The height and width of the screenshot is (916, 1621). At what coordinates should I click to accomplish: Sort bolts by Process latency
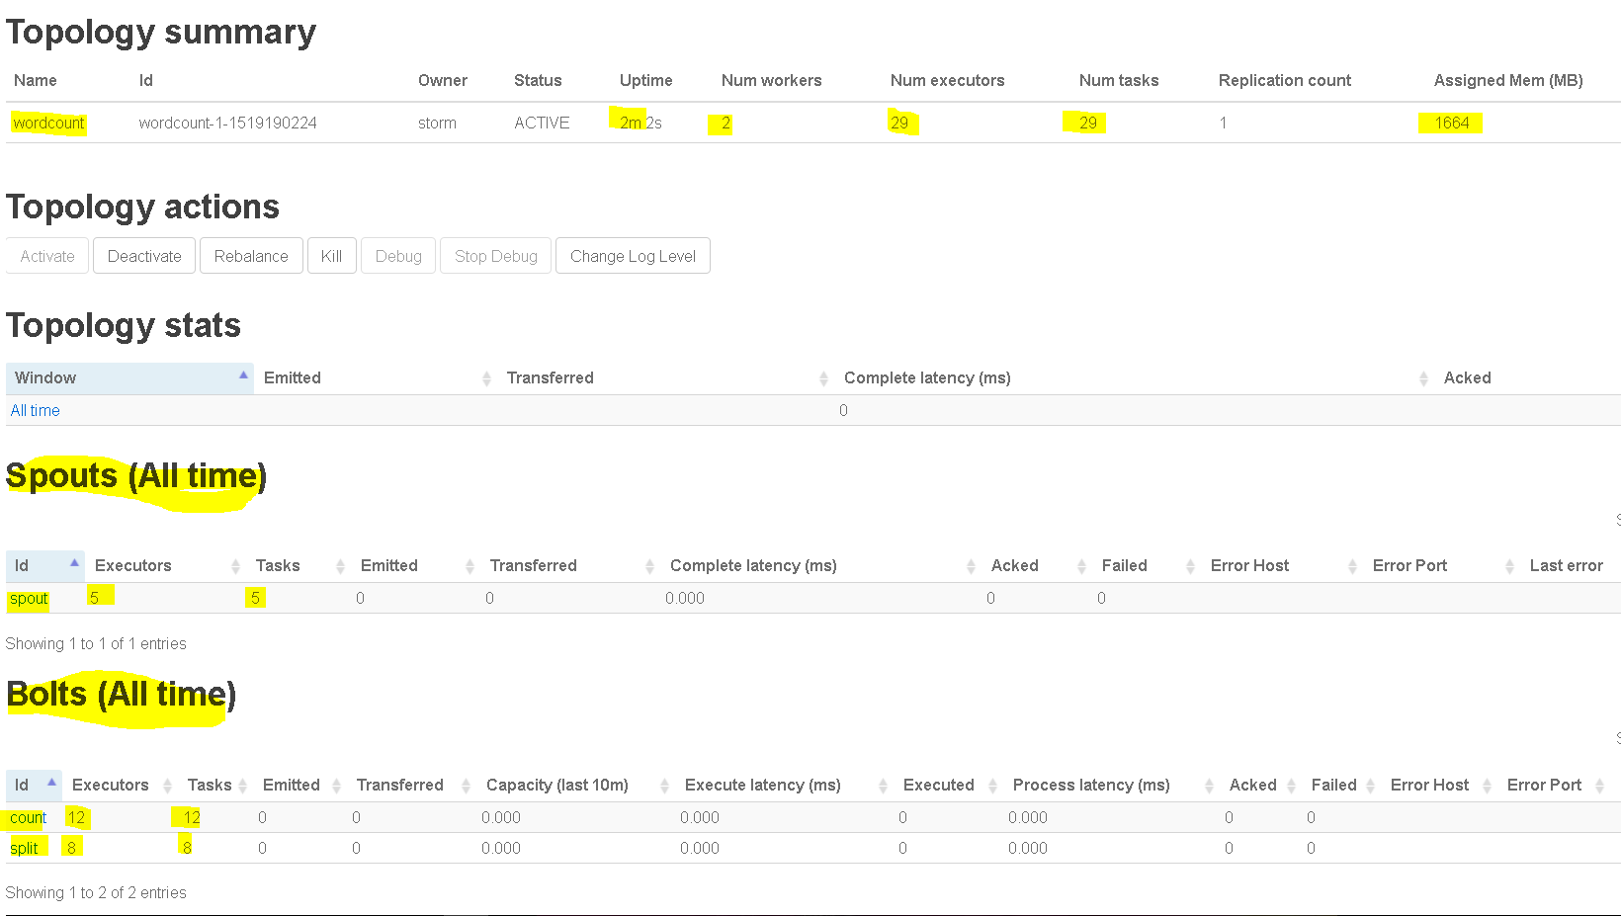click(x=1111, y=785)
